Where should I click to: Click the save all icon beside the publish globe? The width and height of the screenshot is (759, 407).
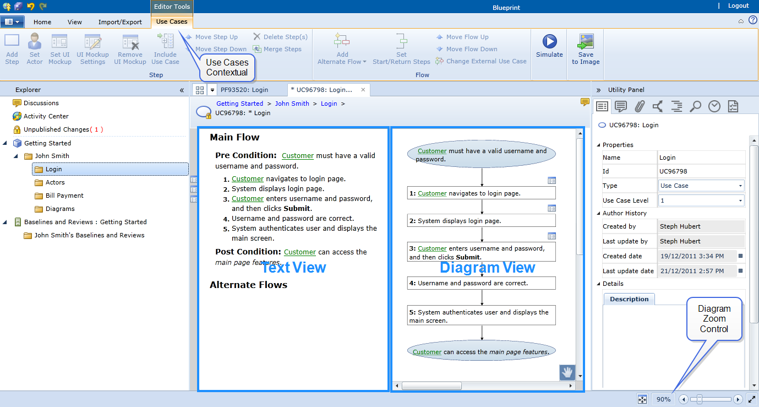pyautogui.click(x=18, y=6)
